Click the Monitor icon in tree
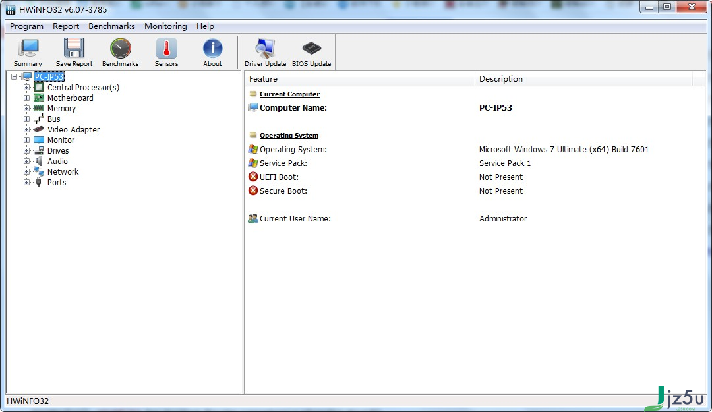Image resolution: width=712 pixels, height=412 pixels. [39, 140]
